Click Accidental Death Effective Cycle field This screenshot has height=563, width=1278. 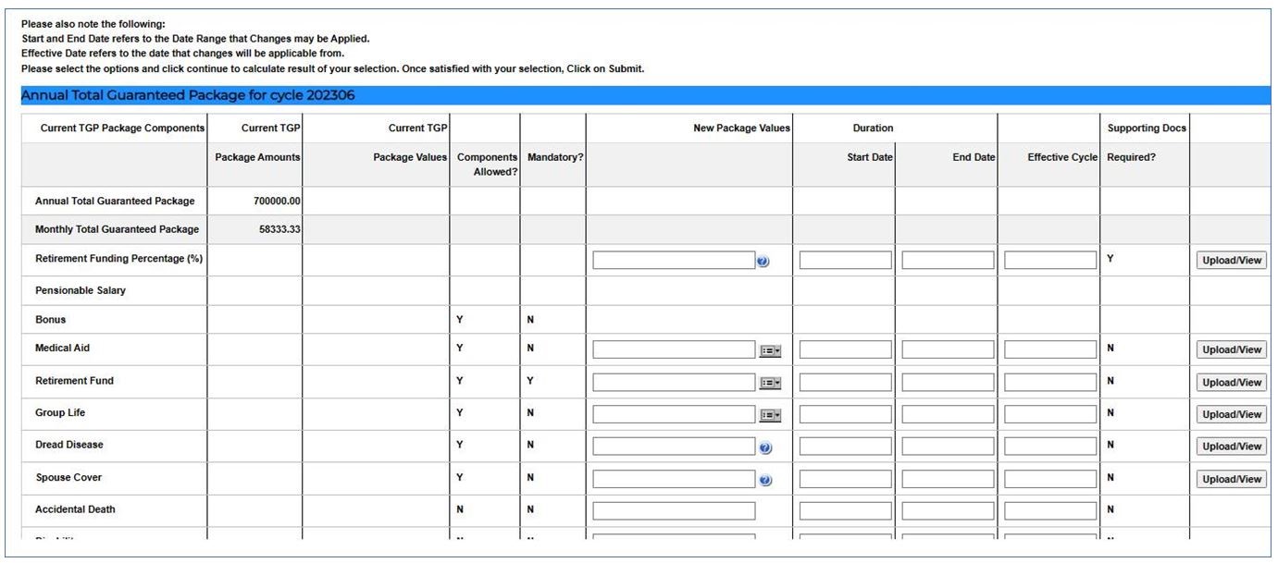point(1050,511)
